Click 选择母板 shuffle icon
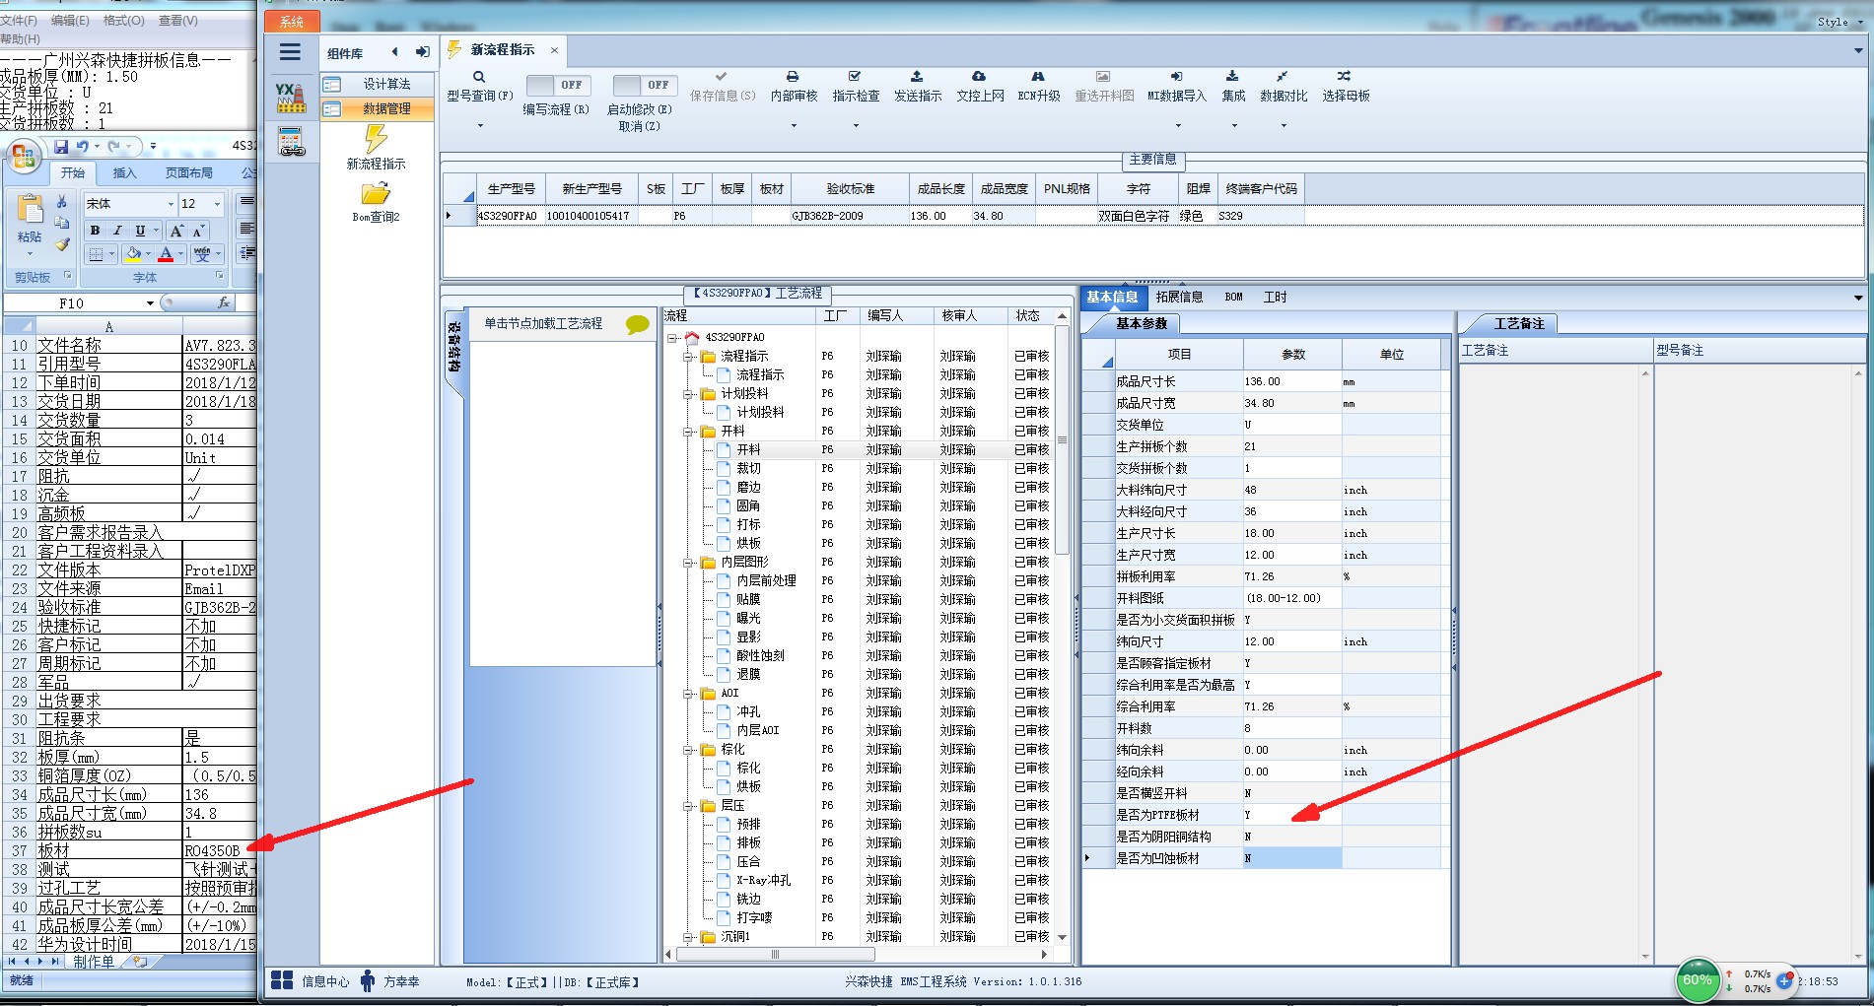Screen dimensions: 1874x1006 tap(1344, 76)
